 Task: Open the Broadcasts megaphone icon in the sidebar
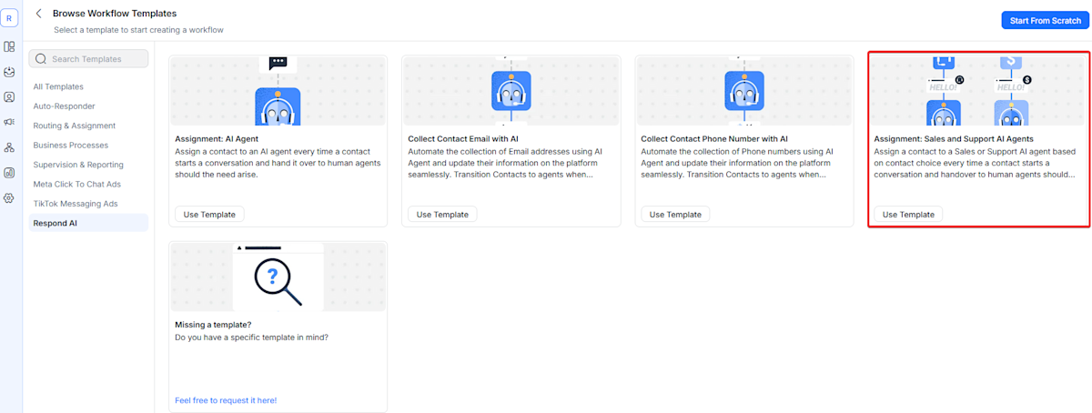coord(10,122)
